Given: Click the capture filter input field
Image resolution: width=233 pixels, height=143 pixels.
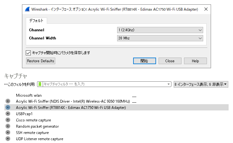Looking at the screenshot, I should tap(105, 84).
